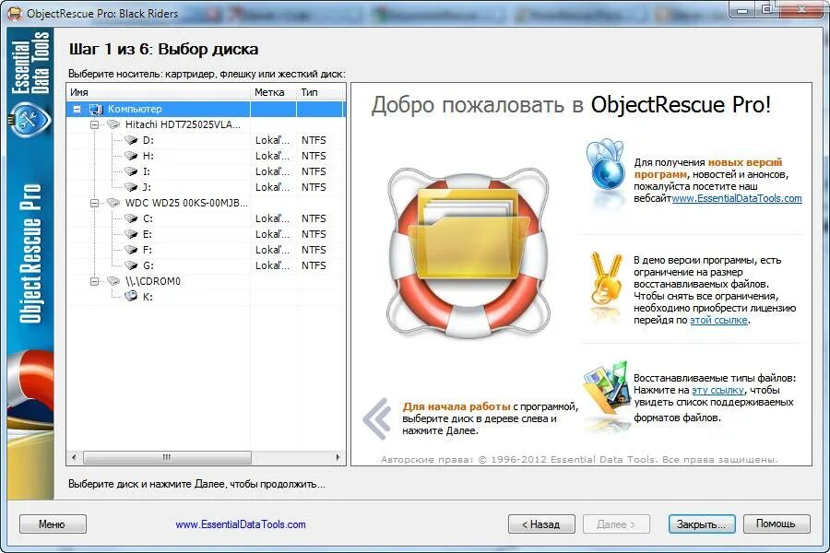Sort by the Метка column header
The width and height of the screenshot is (830, 553).
[x=273, y=92]
